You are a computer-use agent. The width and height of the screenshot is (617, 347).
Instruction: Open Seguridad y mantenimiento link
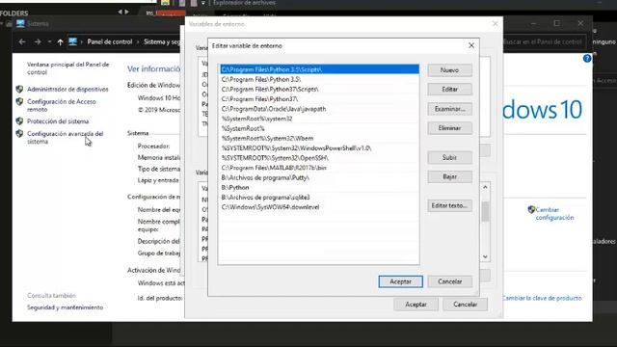[x=65, y=307]
